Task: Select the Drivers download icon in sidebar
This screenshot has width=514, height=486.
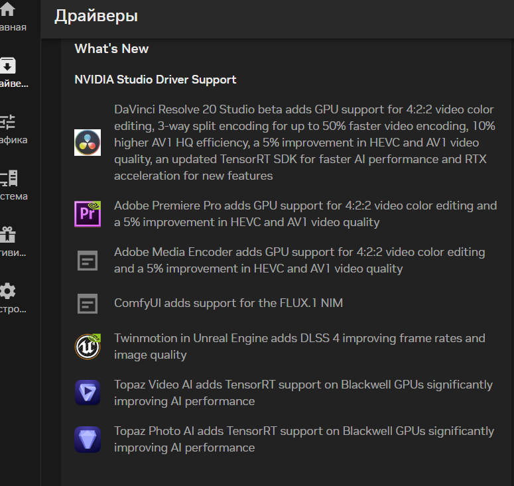Action: pos(8,65)
